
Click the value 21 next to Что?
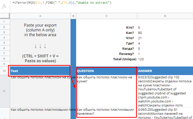tap(140, 38)
